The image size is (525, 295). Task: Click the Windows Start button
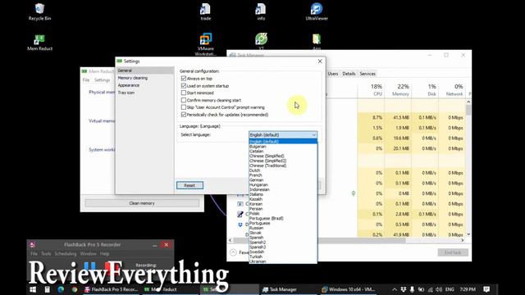tap(33, 289)
